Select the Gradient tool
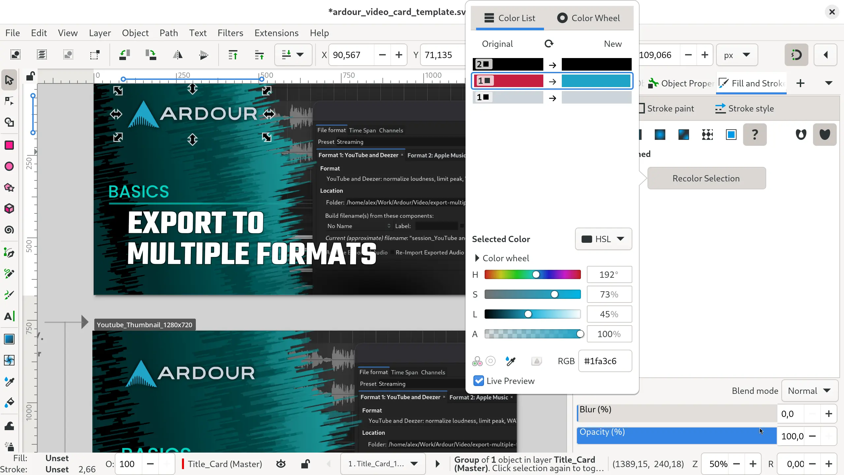The height and width of the screenshot is (475, 844). [9, 339]
